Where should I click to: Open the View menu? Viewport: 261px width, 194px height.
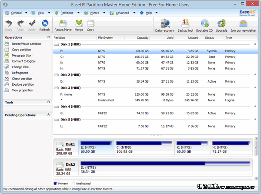40,13
